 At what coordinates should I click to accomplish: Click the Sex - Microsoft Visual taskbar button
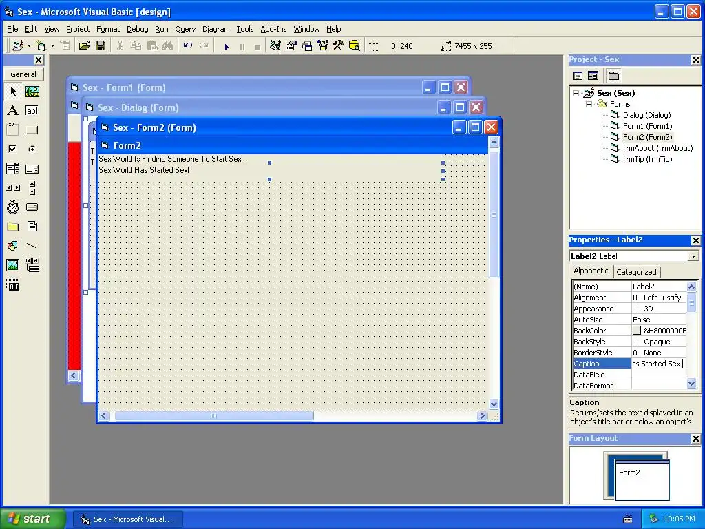point(128,519)
